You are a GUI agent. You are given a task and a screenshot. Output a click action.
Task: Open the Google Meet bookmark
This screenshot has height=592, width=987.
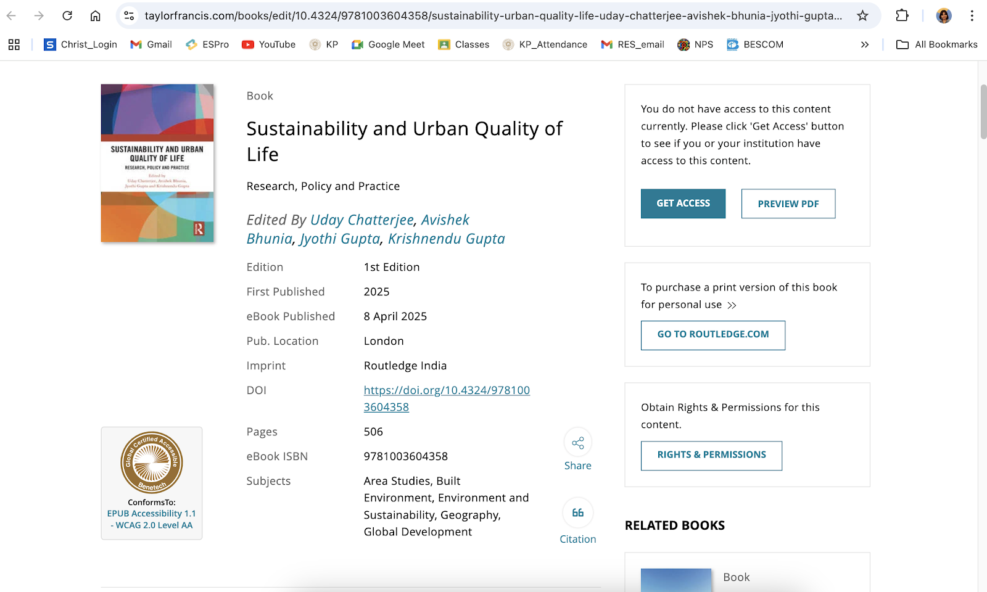(x=388, y=44)
